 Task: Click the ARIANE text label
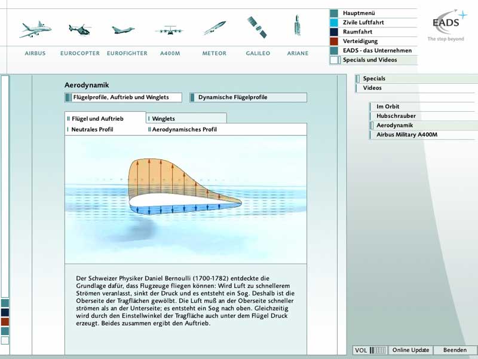(298, 53)
